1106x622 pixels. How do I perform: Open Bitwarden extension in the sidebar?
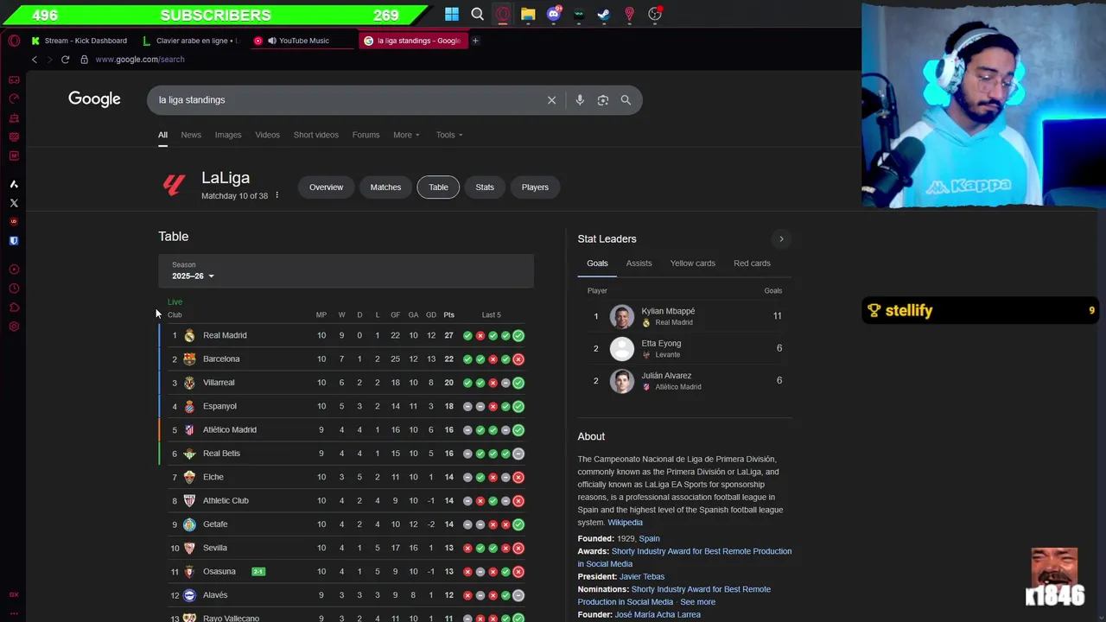point(14,241)
